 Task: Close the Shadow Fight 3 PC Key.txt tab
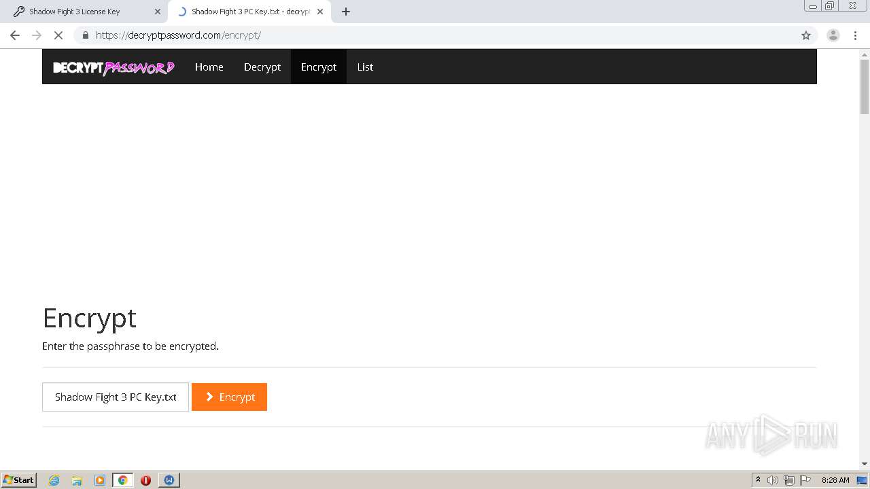click(x=320, y=12)
